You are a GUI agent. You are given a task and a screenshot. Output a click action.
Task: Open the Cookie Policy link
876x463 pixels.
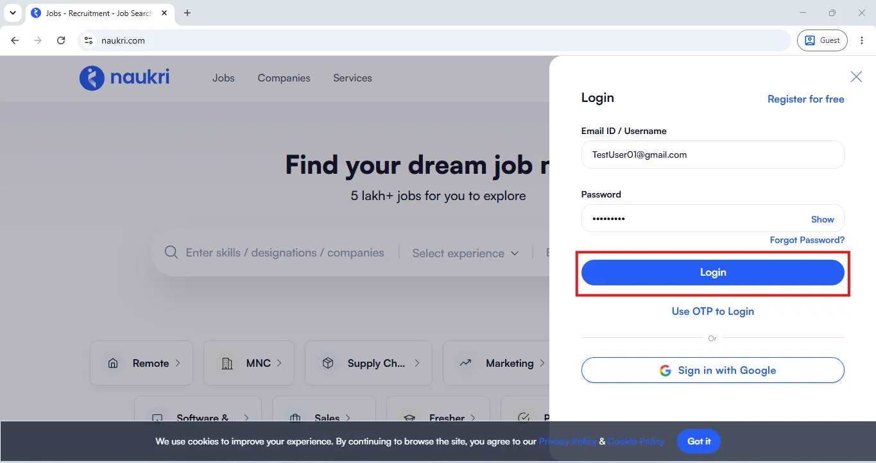pos(636,441)
